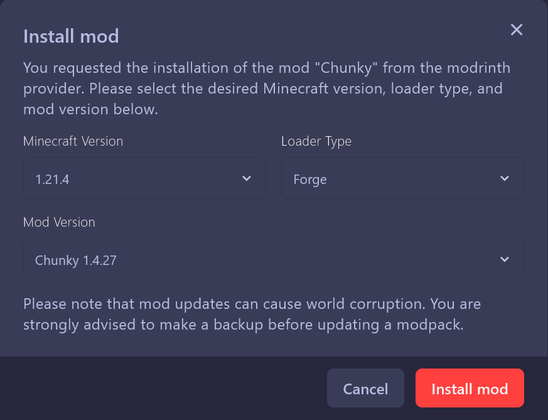Click the "Install mod" dialog heading
The width and height of the screenshot is (548, 420).
[71, 36]
